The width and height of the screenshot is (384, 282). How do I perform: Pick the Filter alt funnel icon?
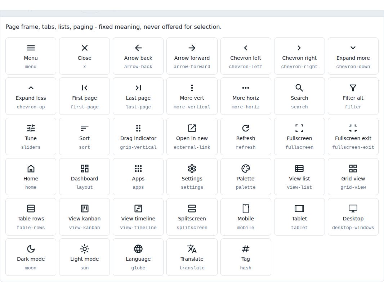353,88
